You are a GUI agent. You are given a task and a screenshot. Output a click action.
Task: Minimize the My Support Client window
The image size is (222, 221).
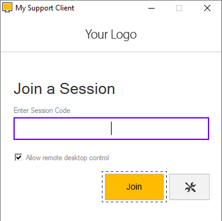pyautogui.click(x=151, y=8)
